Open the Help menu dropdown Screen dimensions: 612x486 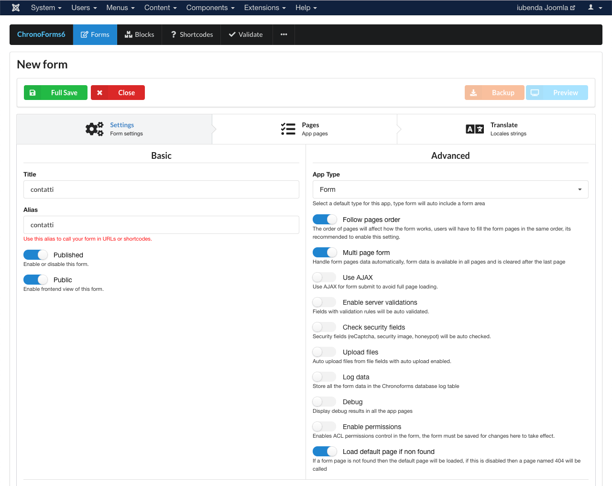306,7
